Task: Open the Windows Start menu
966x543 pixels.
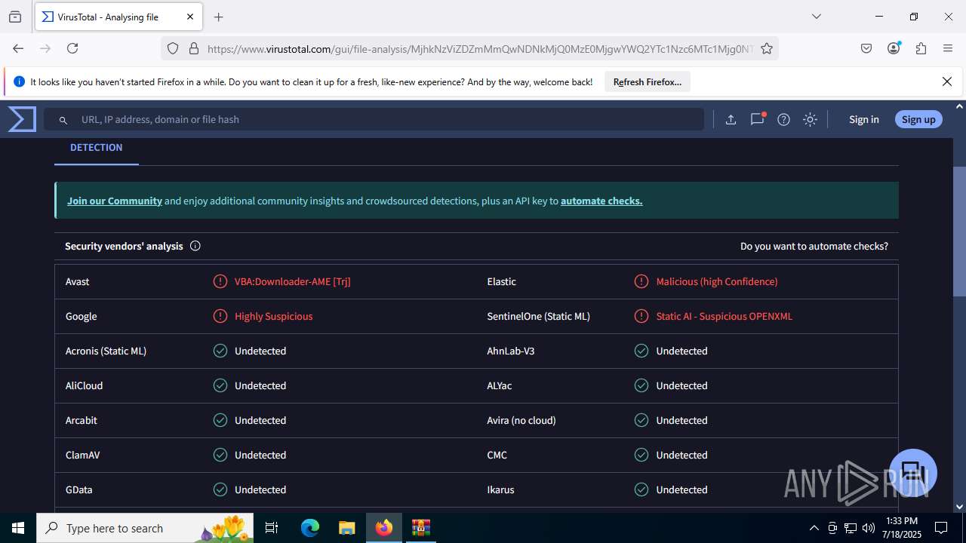Action: 18,528
